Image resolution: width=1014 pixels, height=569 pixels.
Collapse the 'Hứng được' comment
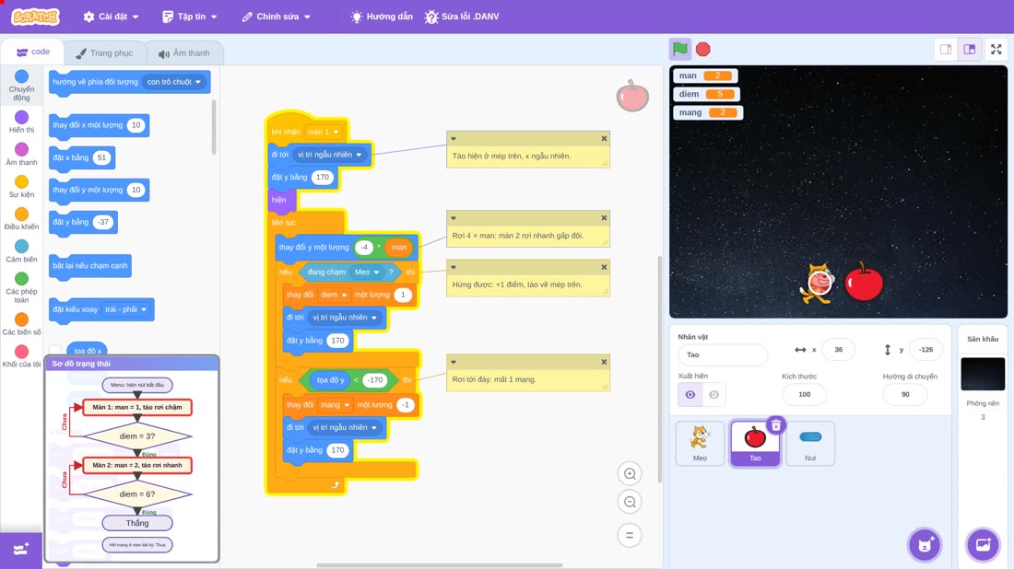point(454,267)
